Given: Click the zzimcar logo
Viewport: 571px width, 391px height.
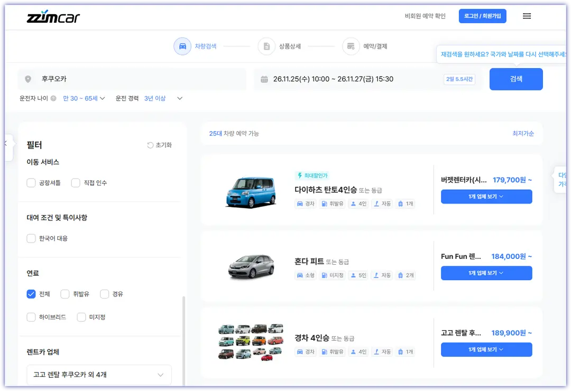Looking at the screenshot, I should coord(53,17).
